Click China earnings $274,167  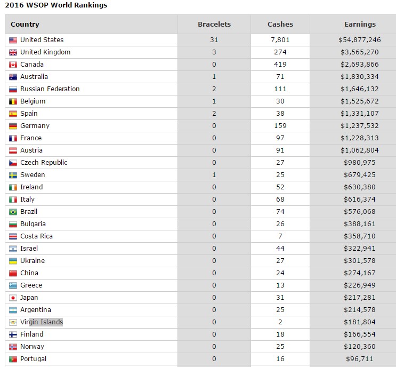coord(360,273)
